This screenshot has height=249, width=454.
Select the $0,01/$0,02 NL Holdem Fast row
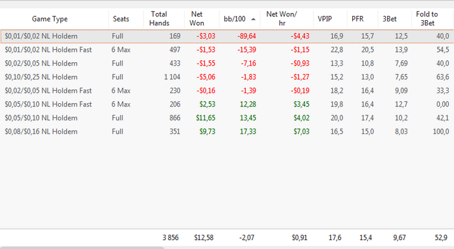point(227,50)
